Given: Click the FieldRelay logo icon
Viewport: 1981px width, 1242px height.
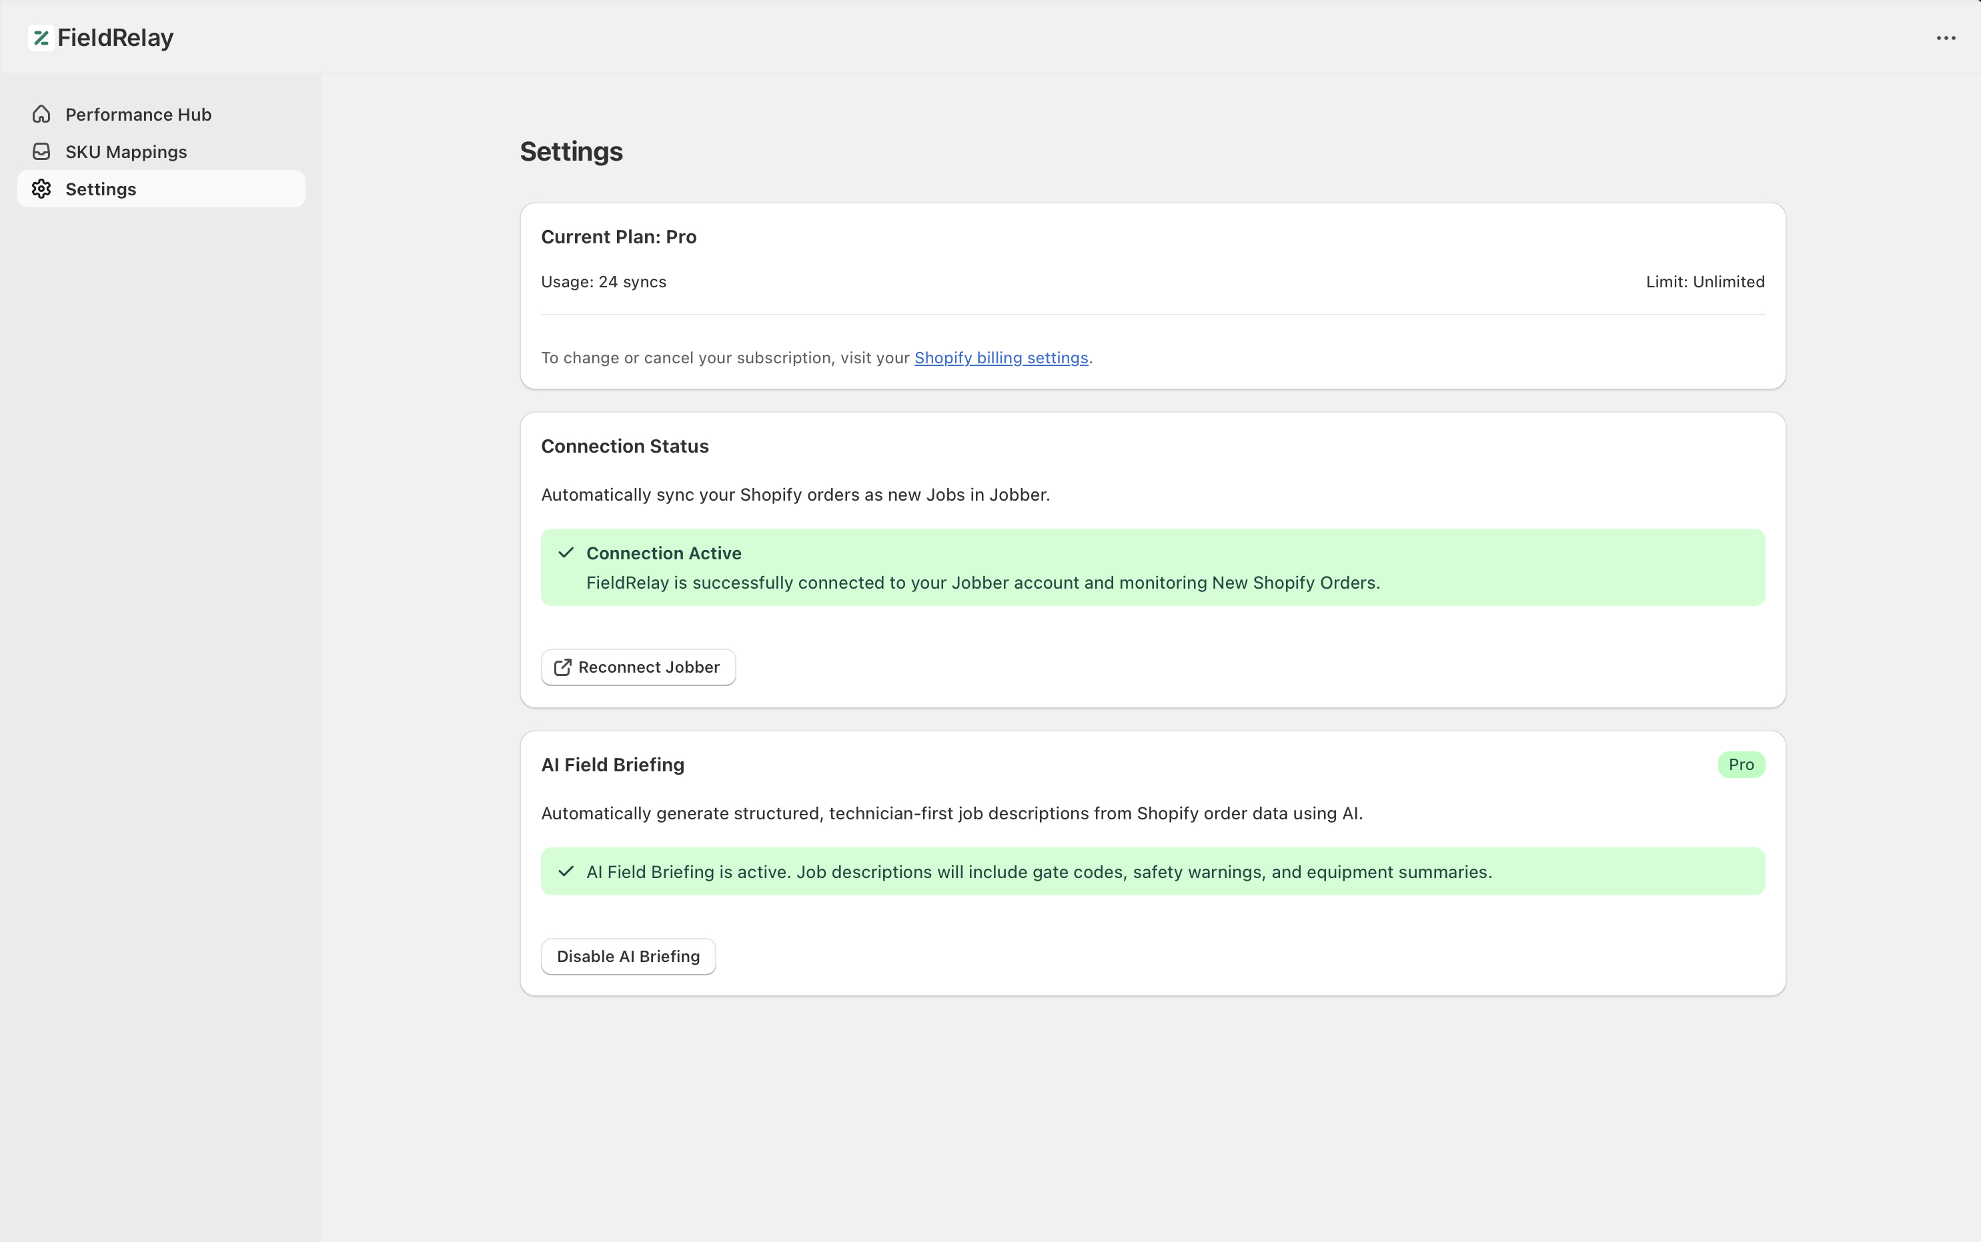Looking at the screenshot, I should [41, 37].
